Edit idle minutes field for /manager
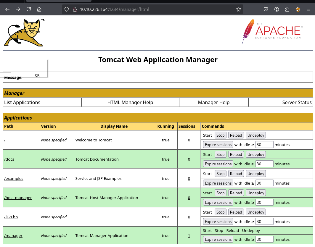 [x=264, y=239]
